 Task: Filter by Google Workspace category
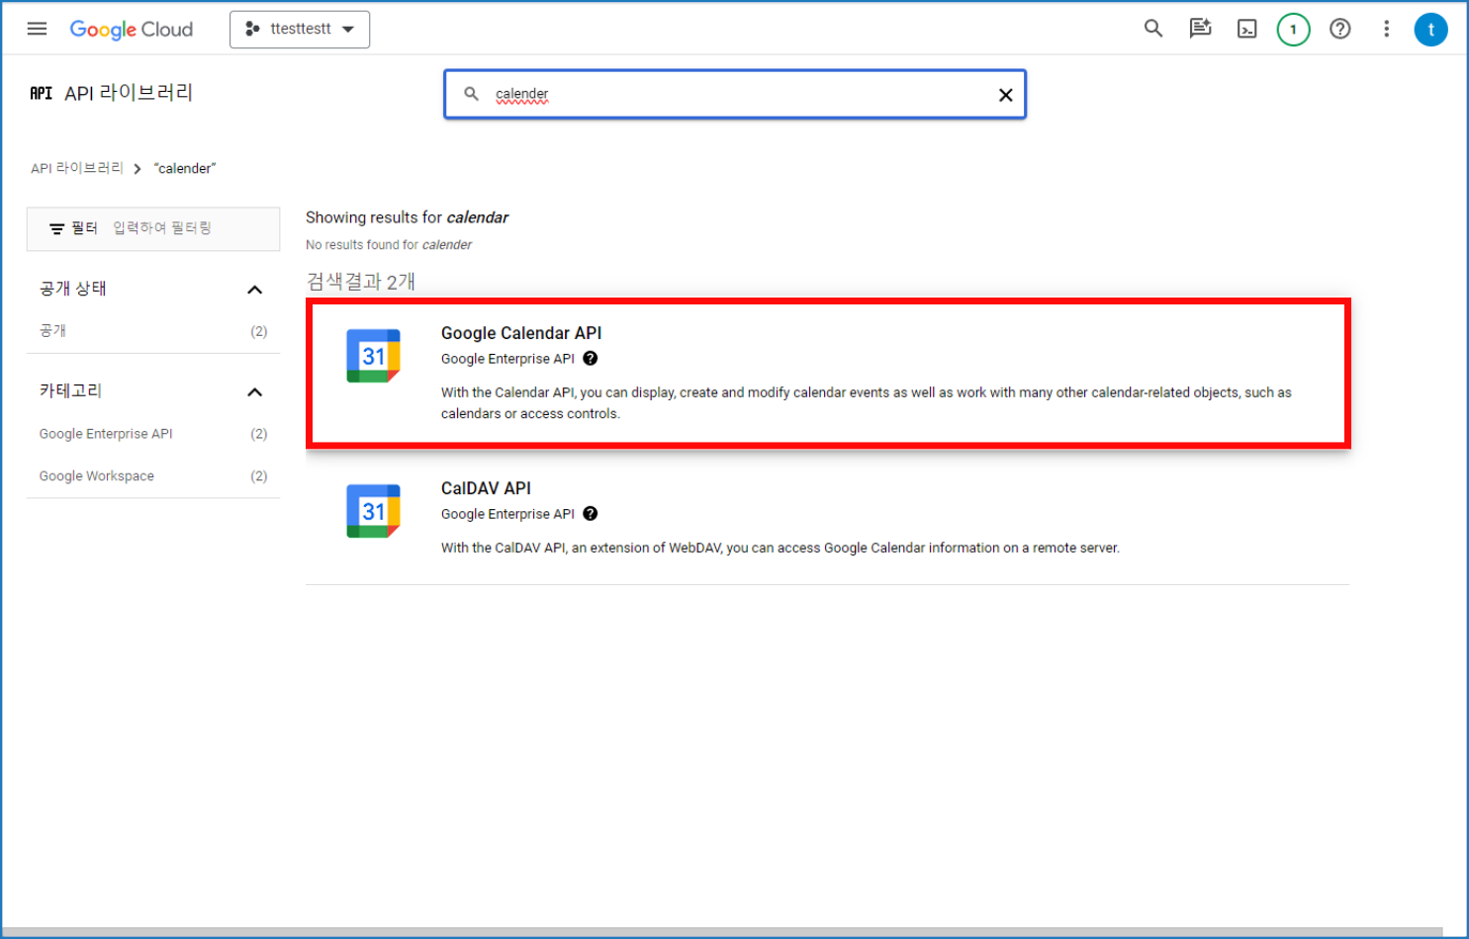click(97, 476)
